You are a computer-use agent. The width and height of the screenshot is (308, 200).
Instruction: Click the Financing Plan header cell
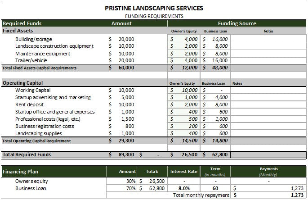coord(20,172)
